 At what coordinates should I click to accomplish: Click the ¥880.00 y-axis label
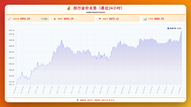click(x=11, y=70)
